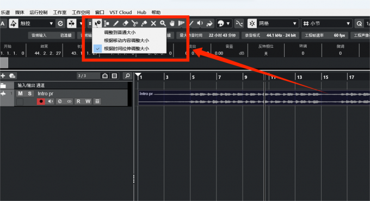The image size is (370, 201).
Task: Select the Draw pencil tool
Action: coord(116,23)
